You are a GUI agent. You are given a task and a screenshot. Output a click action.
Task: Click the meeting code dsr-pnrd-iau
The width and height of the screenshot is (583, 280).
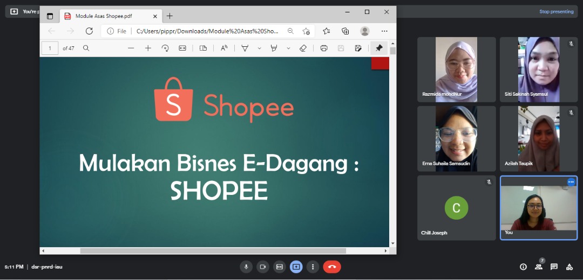pyautogui.click(x=46, y=267)
